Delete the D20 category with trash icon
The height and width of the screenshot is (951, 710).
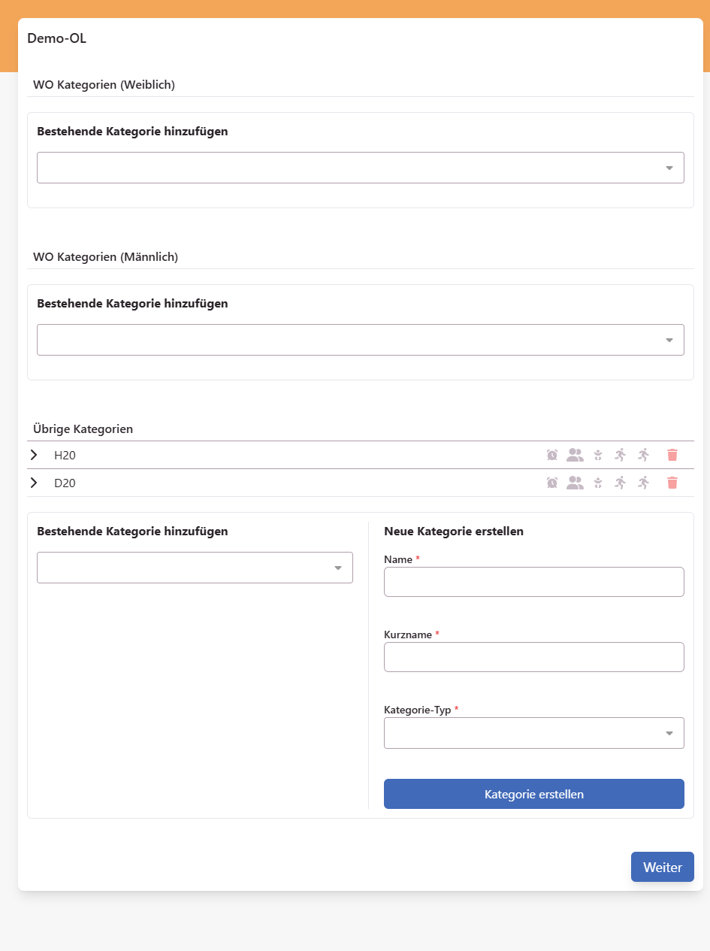point(672,483)
